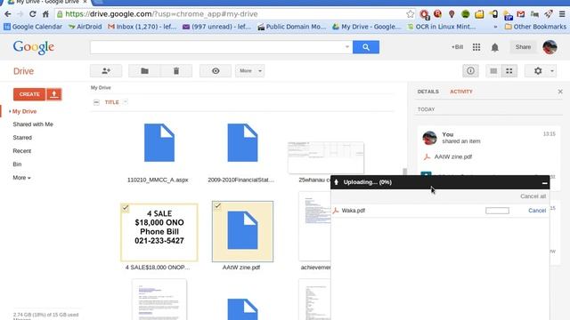This screenshot has height=320, width=570.
Task: Click the Share button
Action: 523,47
